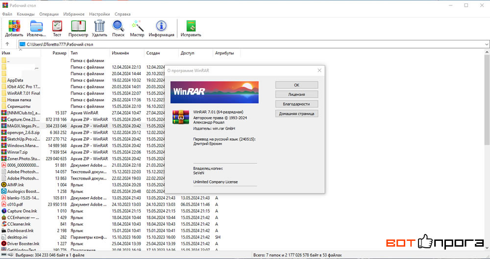Click OK in the About WinRAR dialog
Screen dimensions: 490x259
(x=296, y=85)
